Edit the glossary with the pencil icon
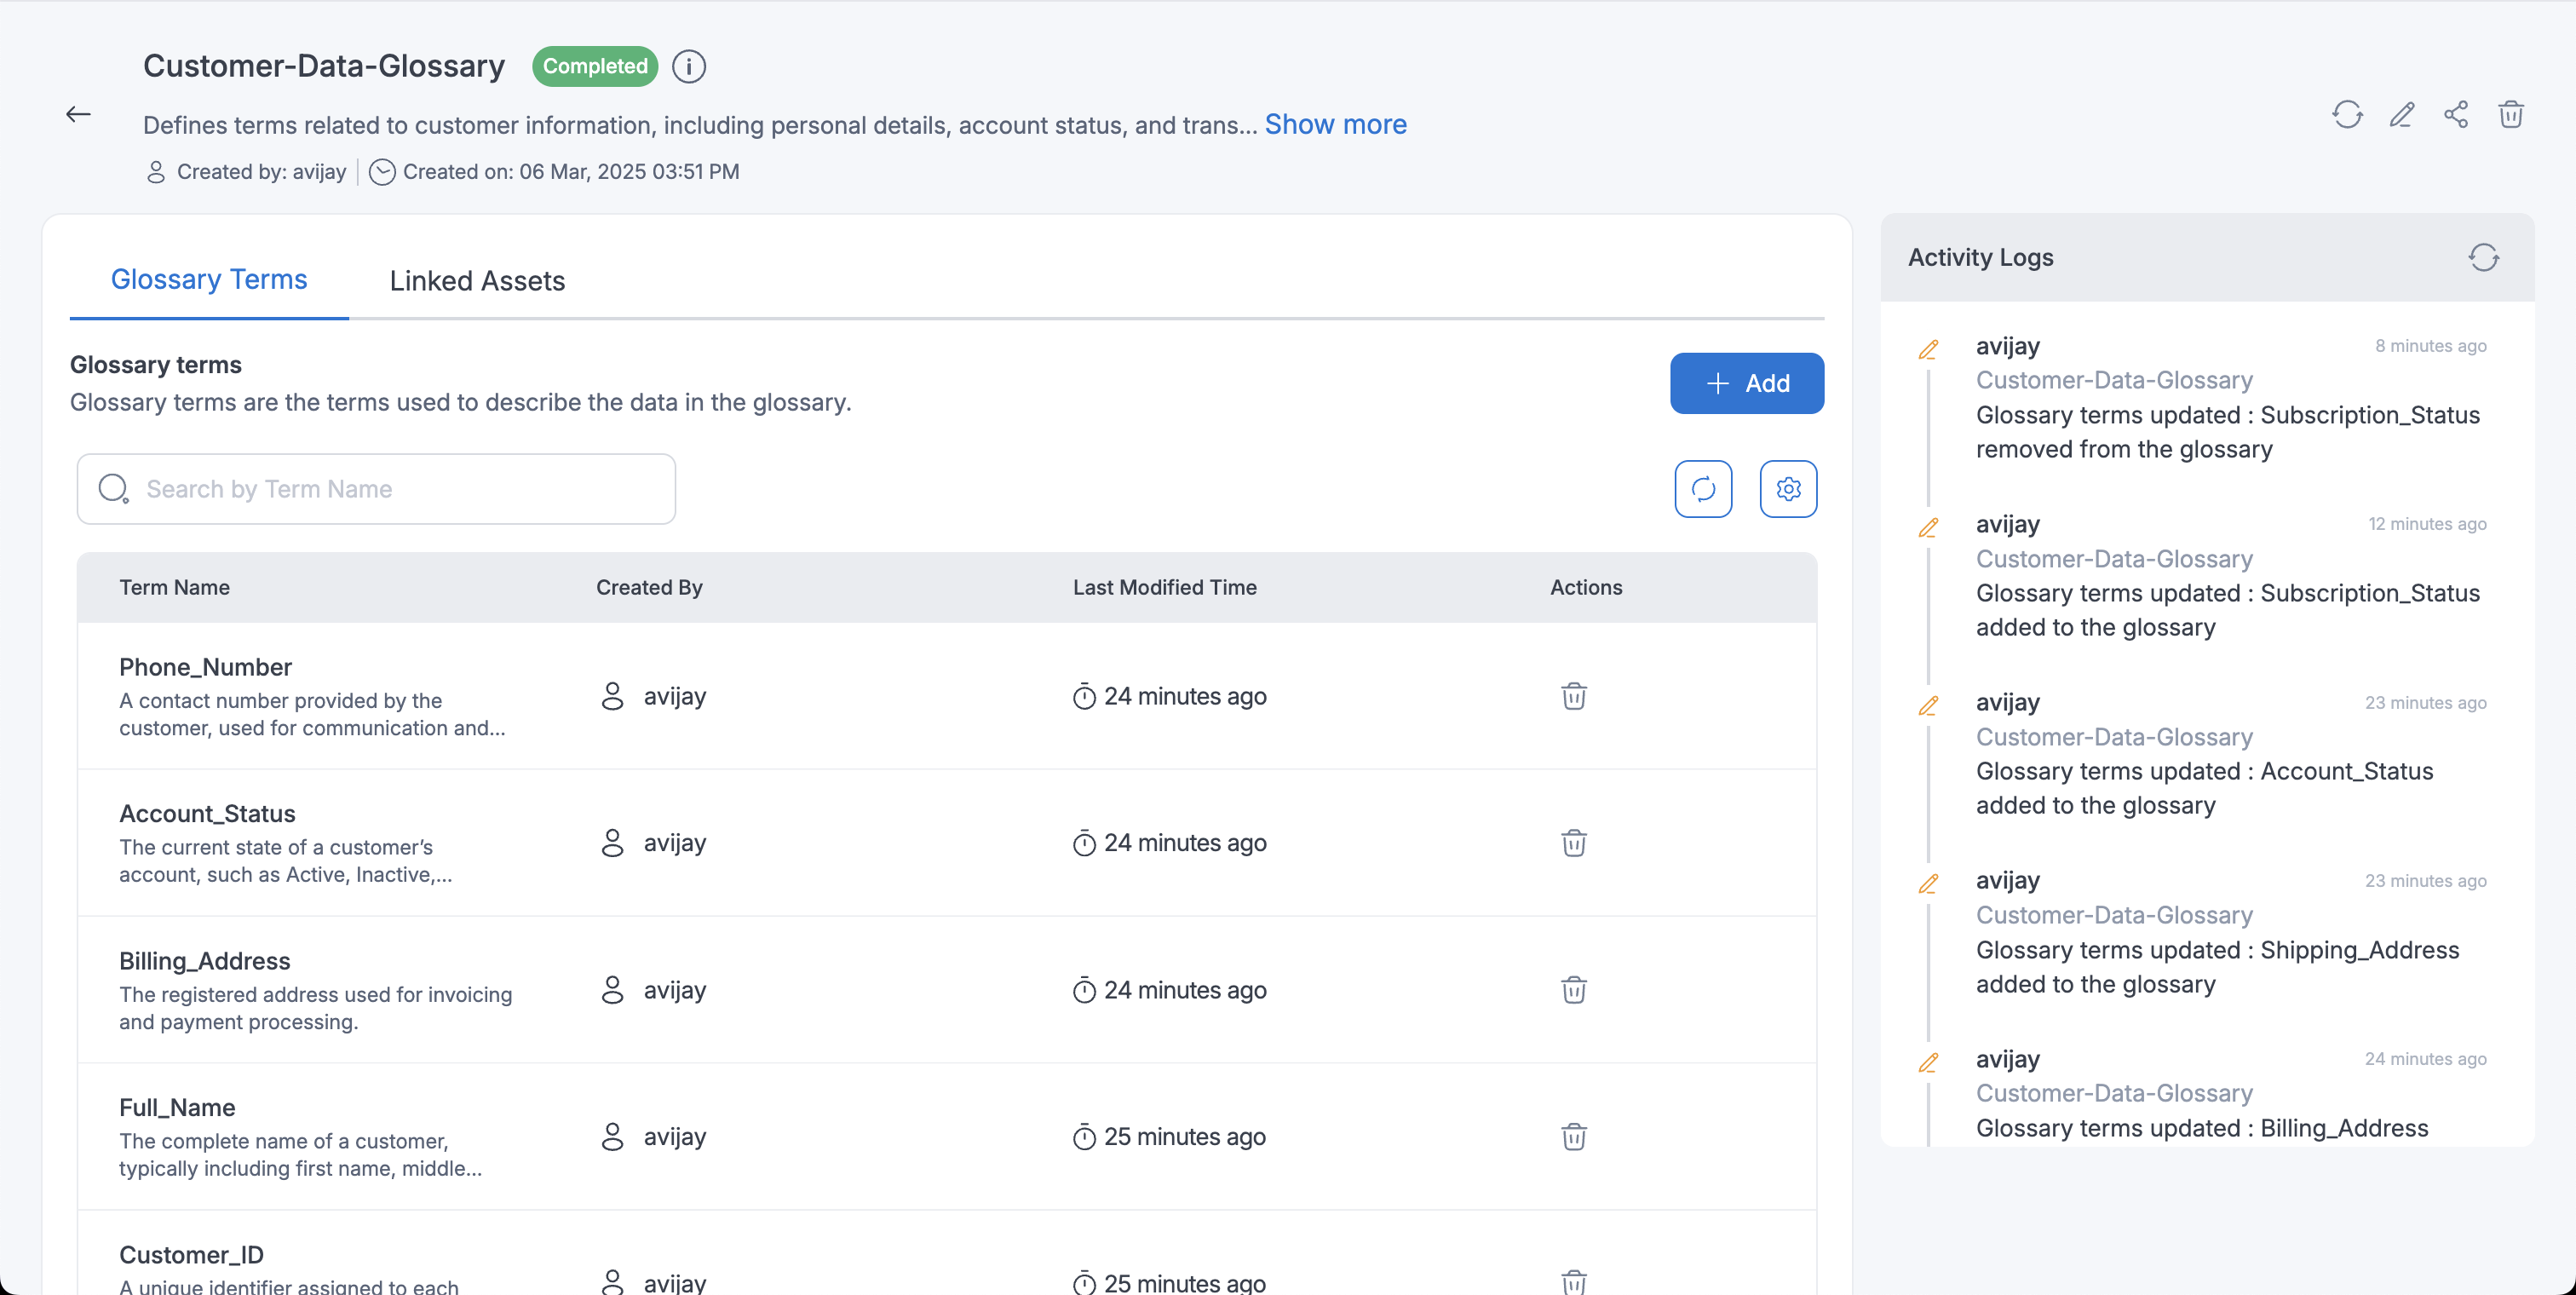Viewport: 2576px width, 1295px height. 2402,114
